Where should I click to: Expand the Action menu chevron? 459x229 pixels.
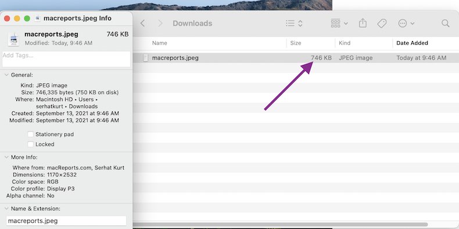[413, 23]
